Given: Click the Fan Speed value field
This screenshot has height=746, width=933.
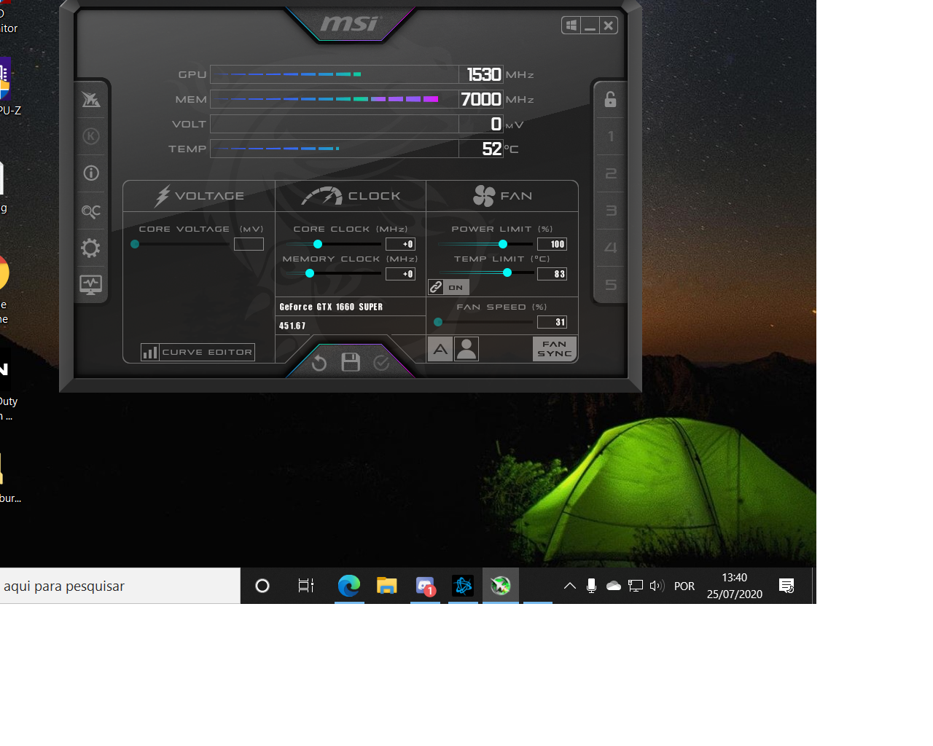Looking at the screenshot, I should [x=552, y=322].
